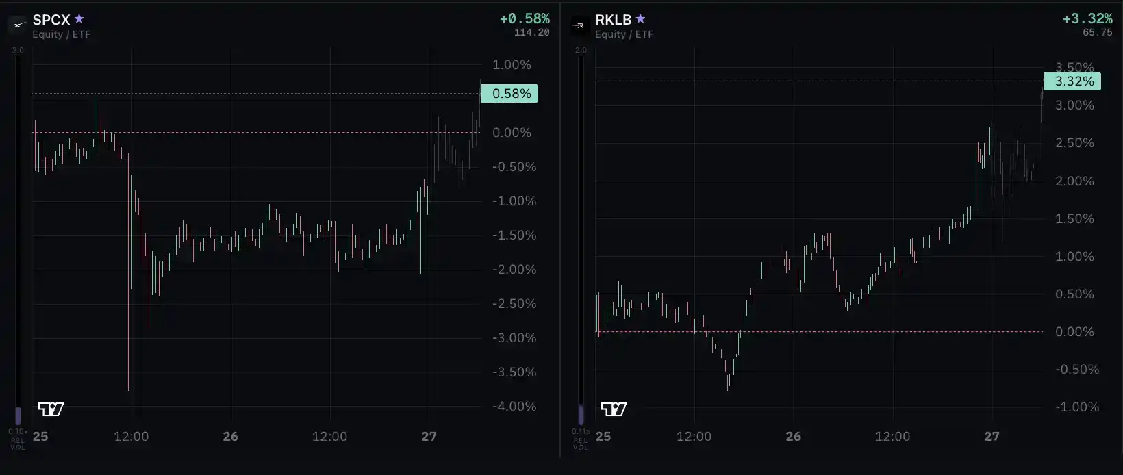
Task: Select the SPCX ticker symbol title
Action: click(51, 20)
